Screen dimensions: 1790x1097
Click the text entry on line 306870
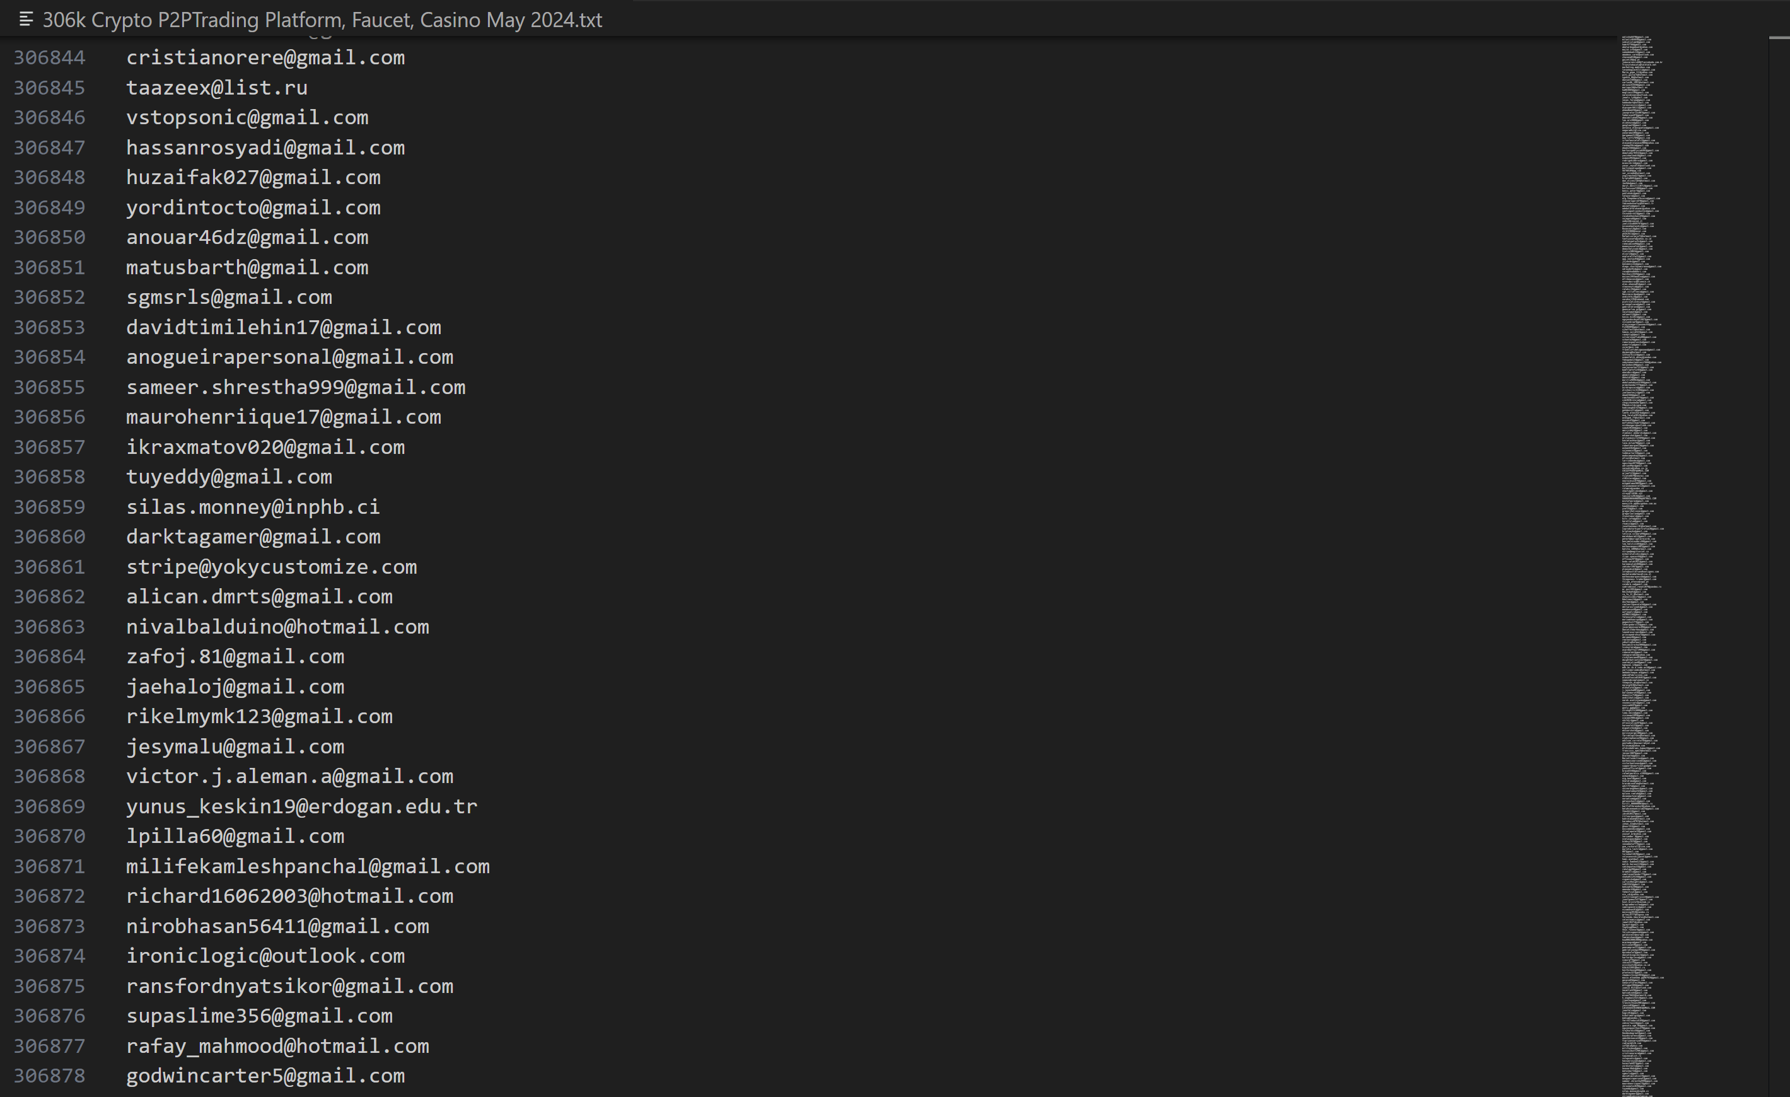point(235,836)
